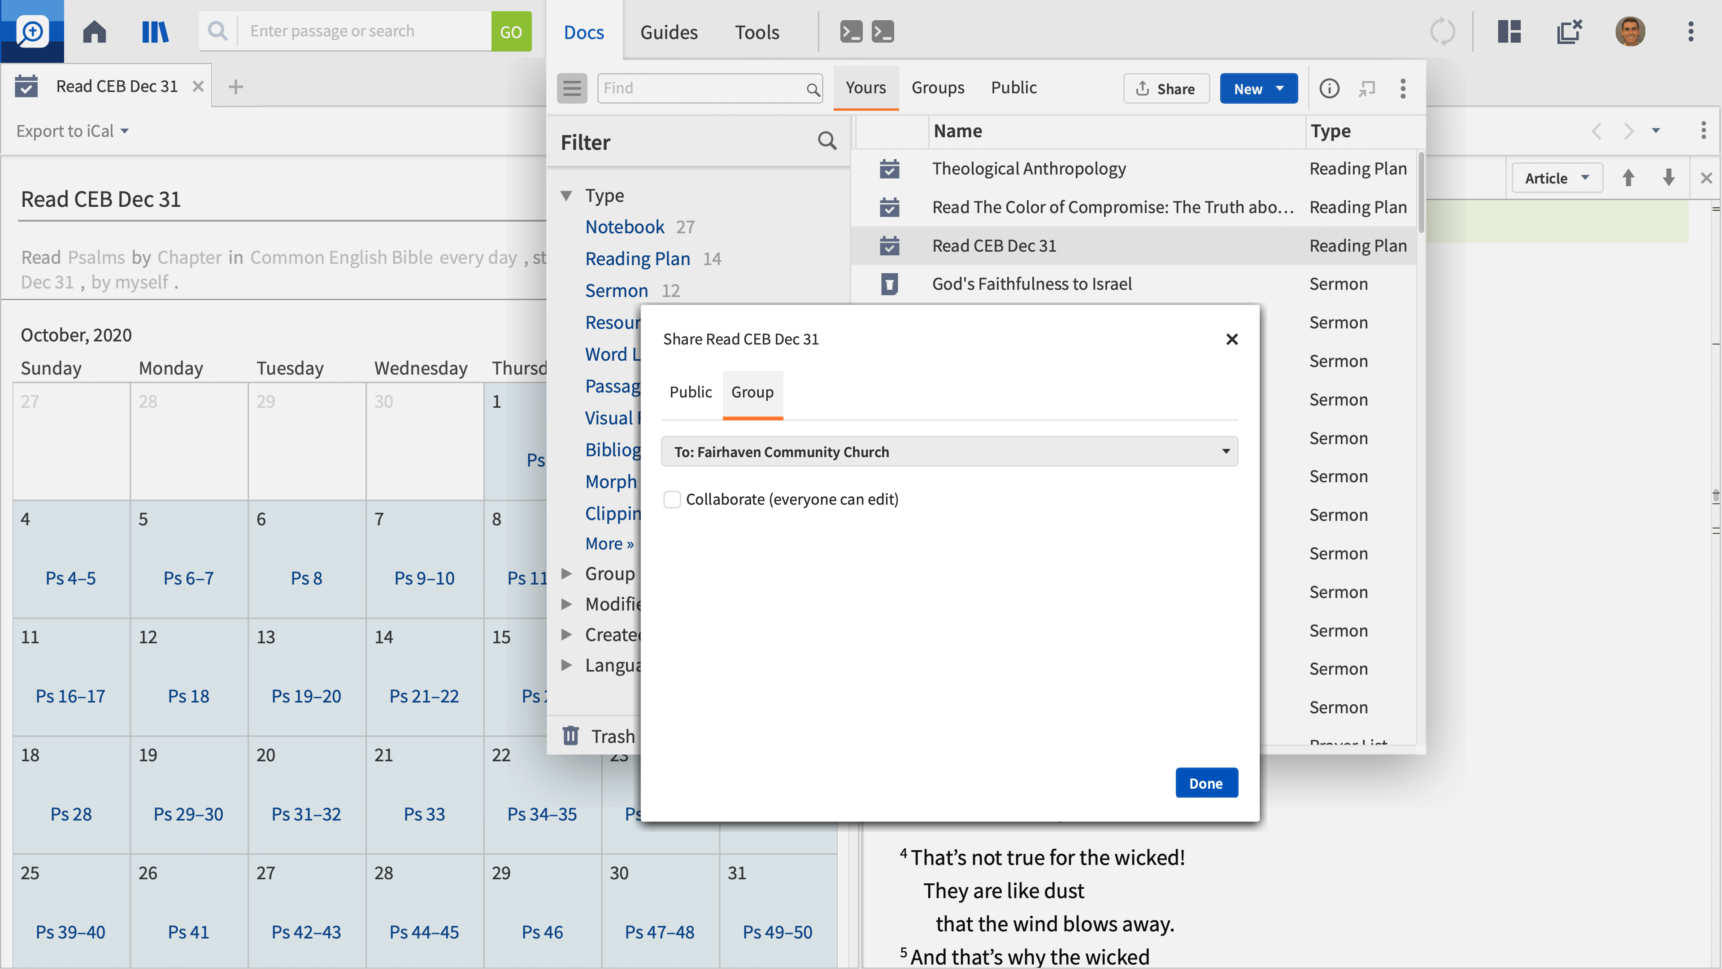Screen dimensions: 1722x969
Task: Select the Public documents tab
Action: click(x=1013, y=87)
